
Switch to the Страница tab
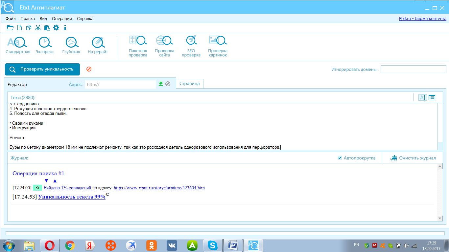click(x=190, y=84)
